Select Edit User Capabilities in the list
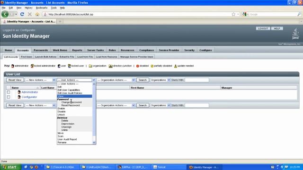The width and height of the screenshot is (303, 170). [75, 90]
